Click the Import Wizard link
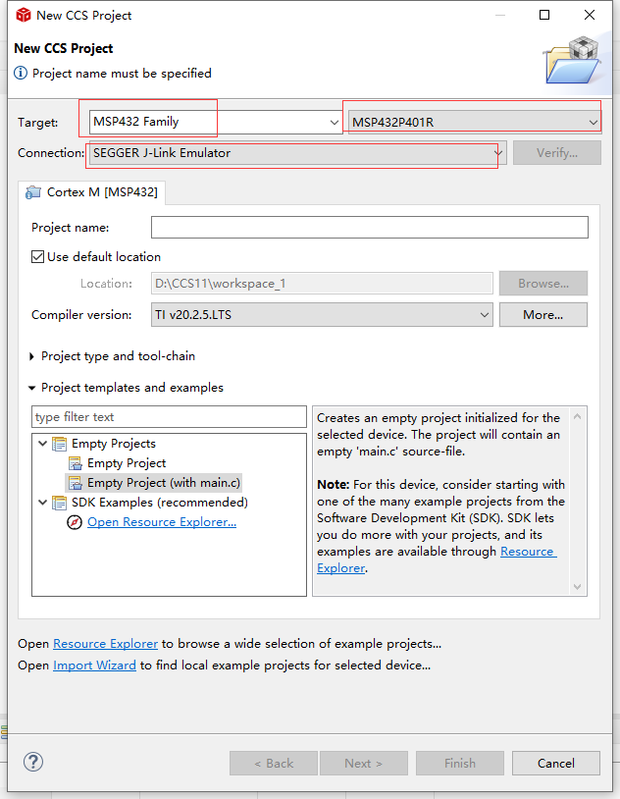Screen dimensions: 620x799 coord(94,666)
